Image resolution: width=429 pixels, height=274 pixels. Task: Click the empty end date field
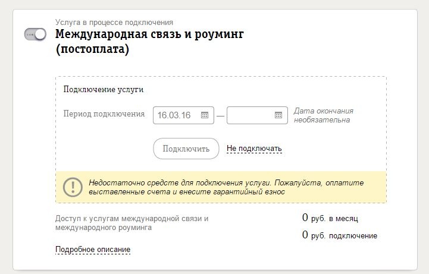click(x=257, y=115)
